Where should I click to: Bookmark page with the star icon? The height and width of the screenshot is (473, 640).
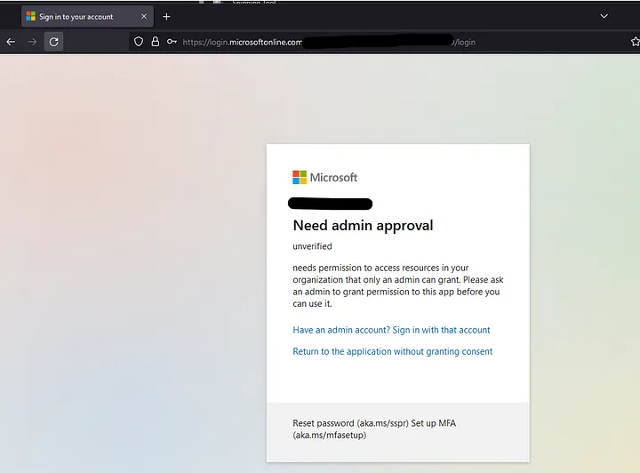tap(635, 42)
